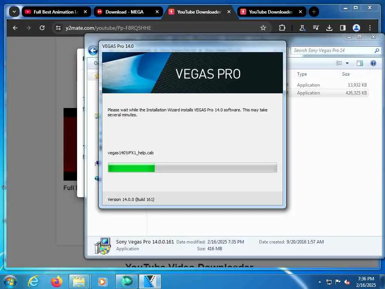This screenshot has width=385, height=289.
Task: Open Firefox from the taskbar
Action: tap(56, 281)
